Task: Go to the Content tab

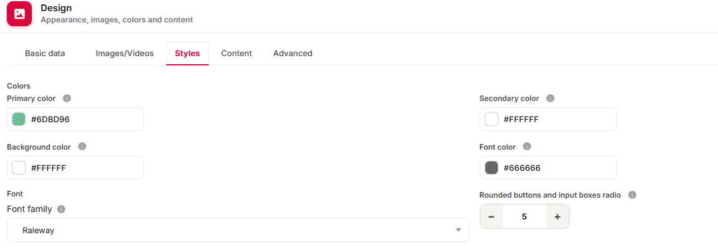Action: [236, 53]
